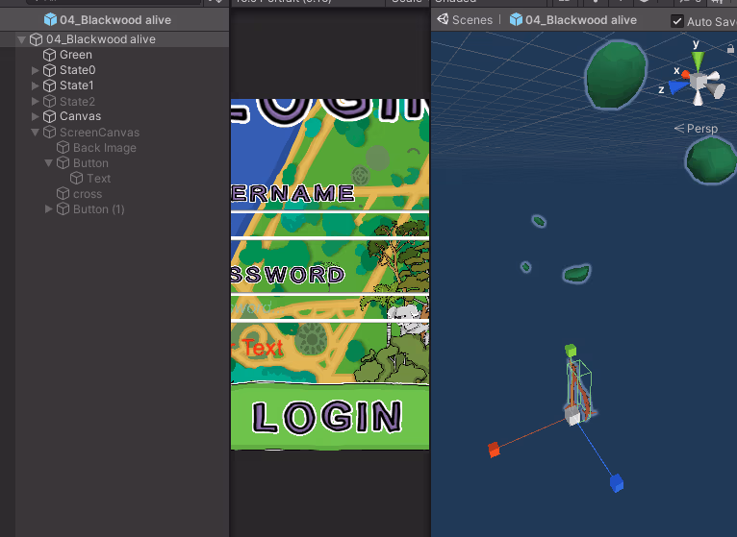Select the Back Image object

coord(104,148)
